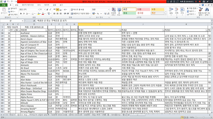Open Conditional Formatting menu
This screenshot has width=213, height=119.
coord(113,11)
